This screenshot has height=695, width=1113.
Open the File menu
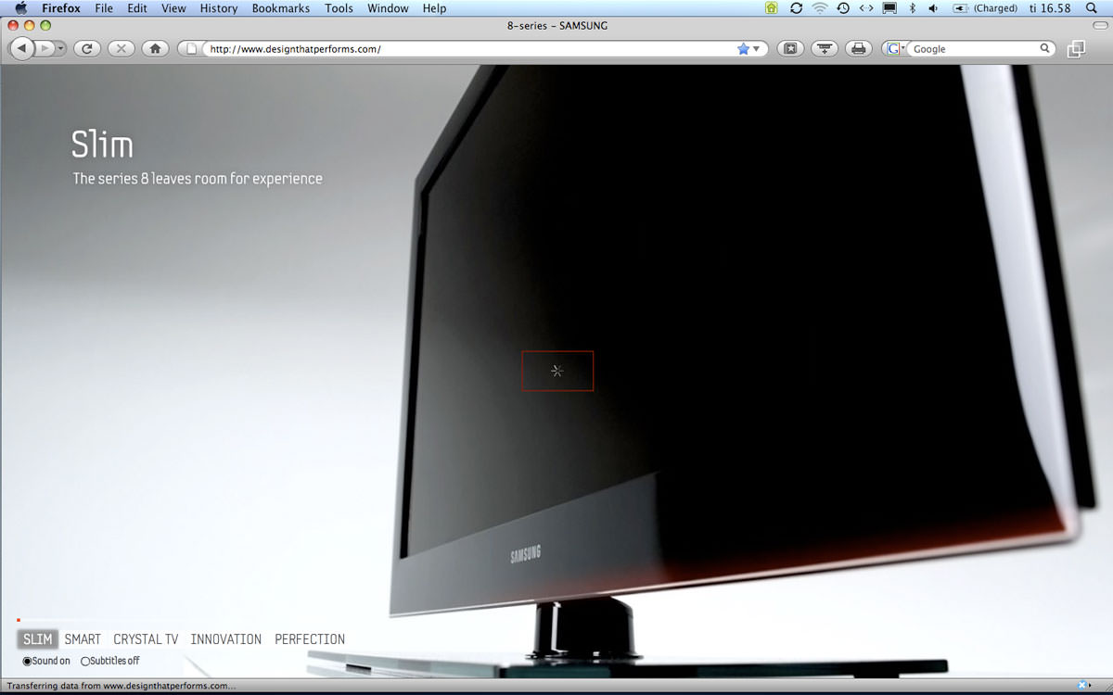104,8
